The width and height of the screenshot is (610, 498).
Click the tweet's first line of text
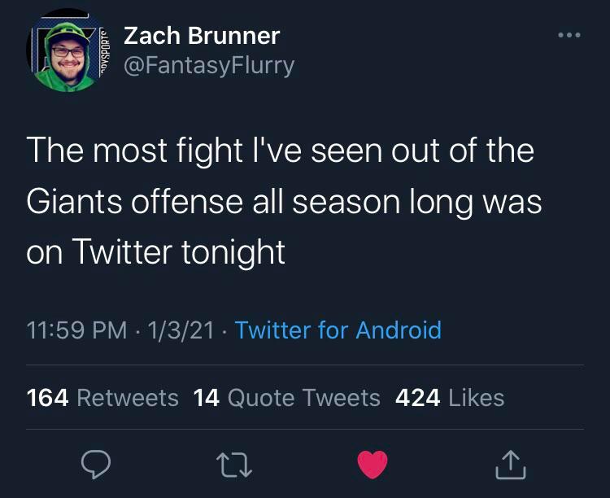pos(280,151)
